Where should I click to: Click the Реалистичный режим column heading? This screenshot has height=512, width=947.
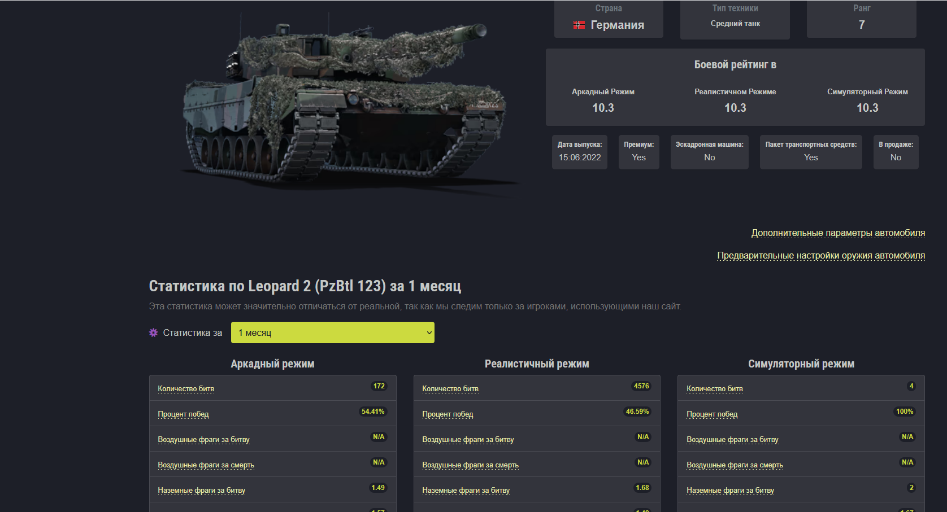[x=537, y=364]
